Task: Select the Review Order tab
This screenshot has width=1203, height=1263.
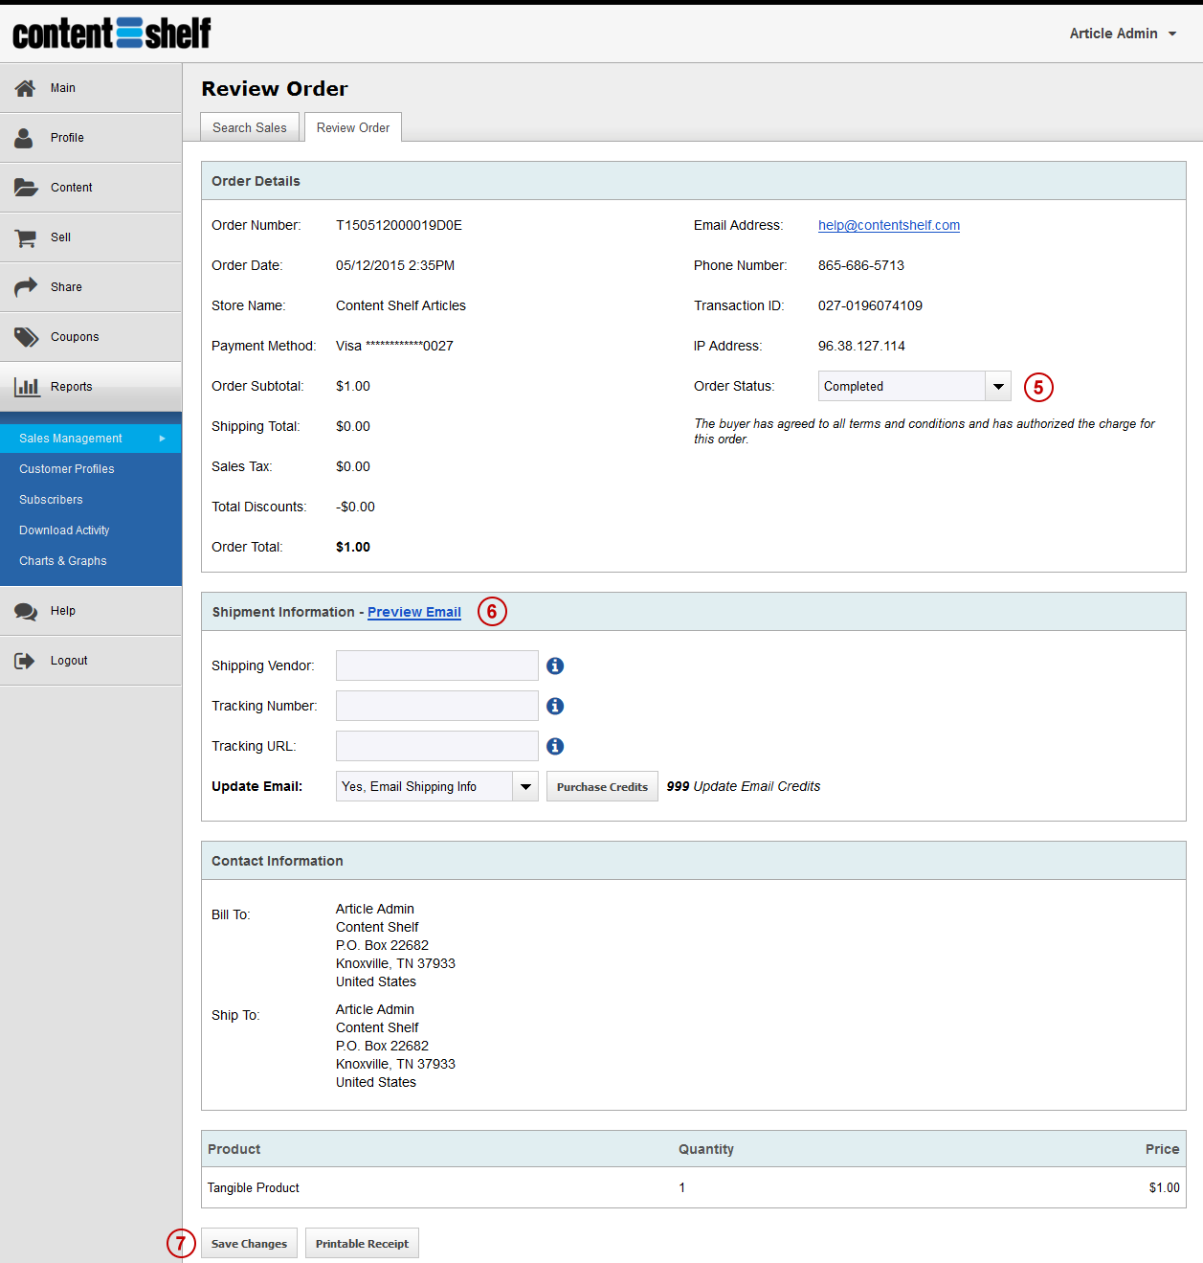Action: click(x=353, y=127)
